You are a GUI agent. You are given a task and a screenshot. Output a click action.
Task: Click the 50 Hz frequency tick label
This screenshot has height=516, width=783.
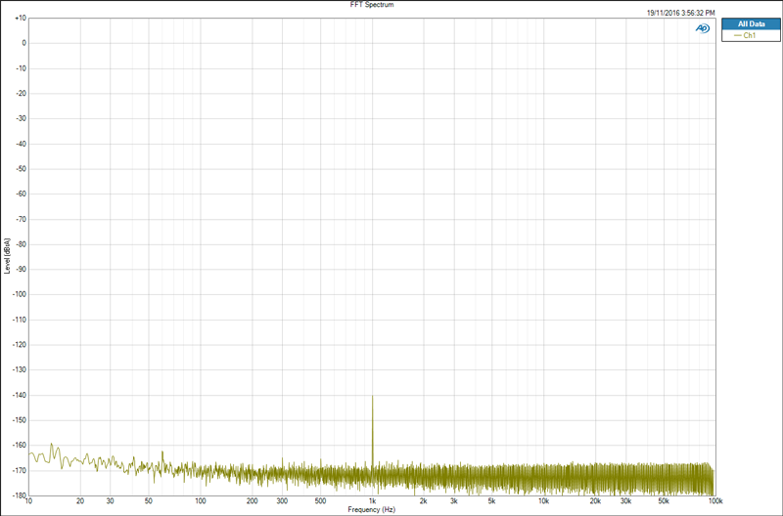coord(149,501)
